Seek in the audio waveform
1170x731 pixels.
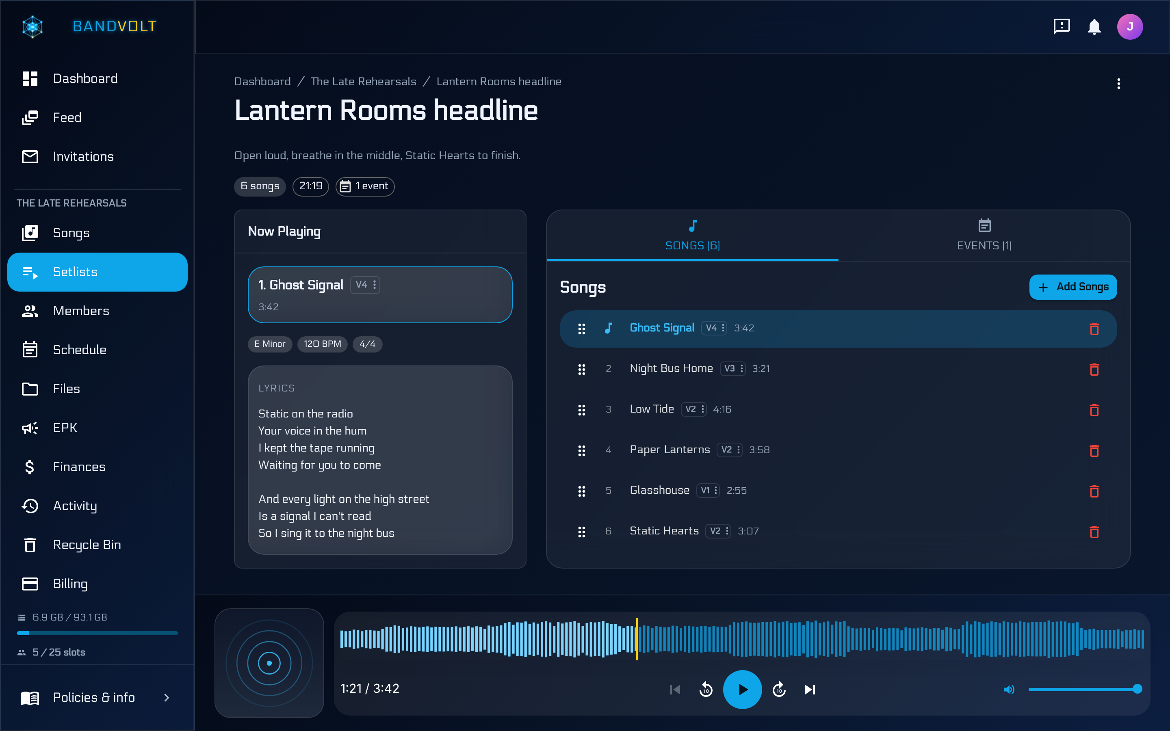click(742, 639)
